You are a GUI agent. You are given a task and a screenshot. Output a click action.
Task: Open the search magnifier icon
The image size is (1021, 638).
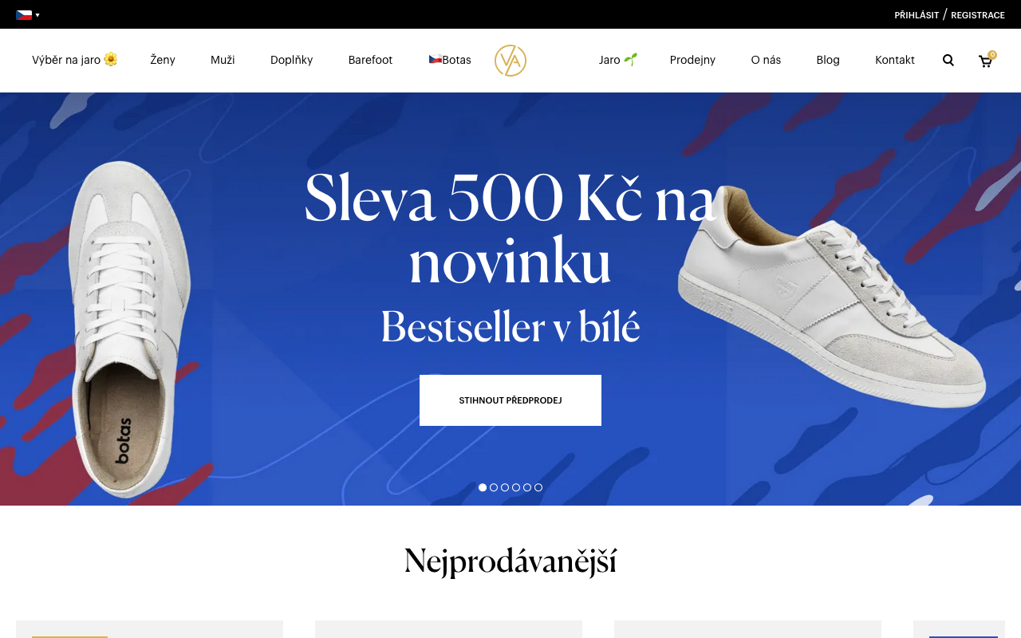[x=948, y=60]
